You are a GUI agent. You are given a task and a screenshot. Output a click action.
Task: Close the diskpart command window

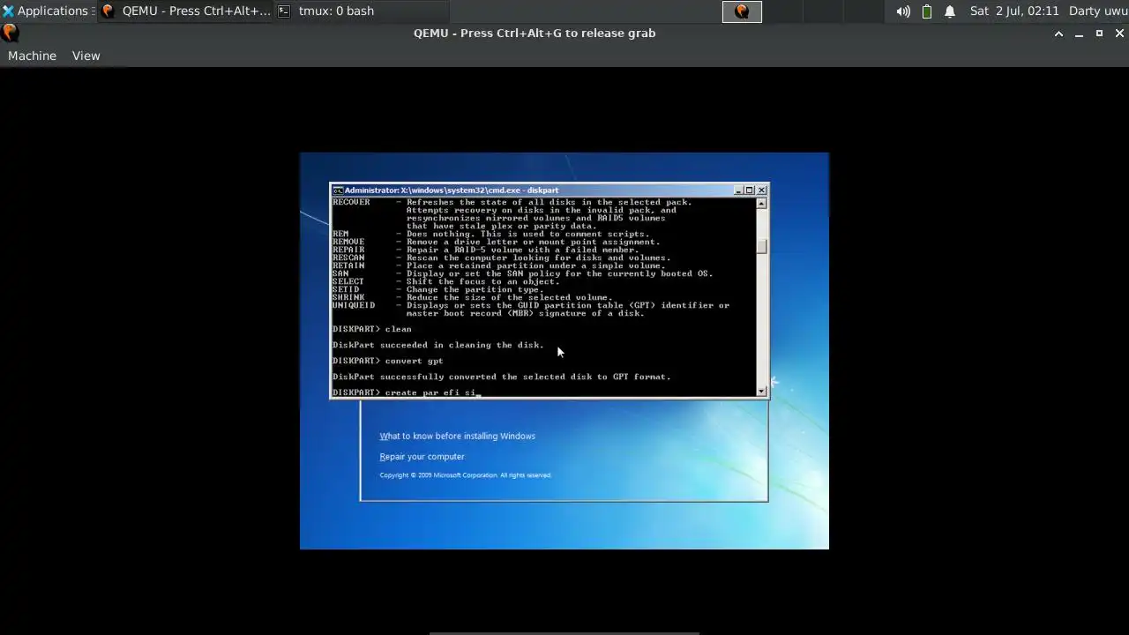(x=762, y=190)
